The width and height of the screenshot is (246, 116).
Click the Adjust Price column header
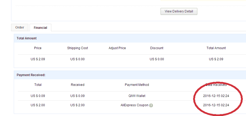pos(117,48)
